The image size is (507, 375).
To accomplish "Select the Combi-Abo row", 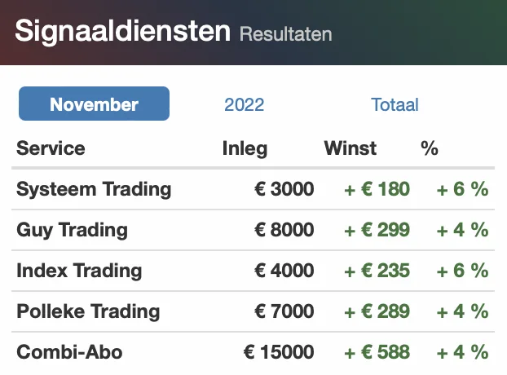I will click(253, 352).
